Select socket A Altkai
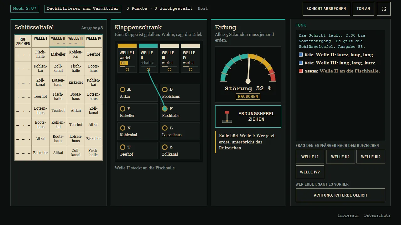 pyautogui.click(x=138, y=93)
